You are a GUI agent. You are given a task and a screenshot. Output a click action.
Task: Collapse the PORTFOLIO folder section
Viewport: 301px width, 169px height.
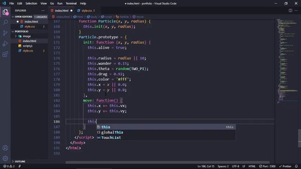pyautogui.click(x=22, y=31)
